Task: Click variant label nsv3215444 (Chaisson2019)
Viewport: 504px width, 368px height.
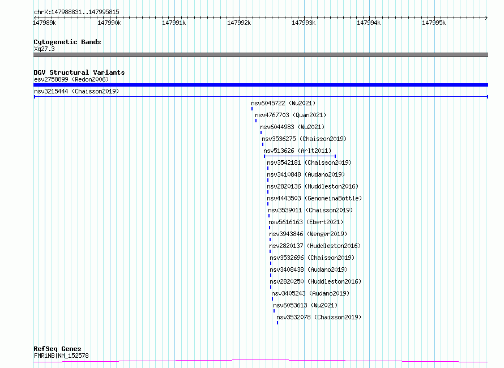Action: click(76, 91)
